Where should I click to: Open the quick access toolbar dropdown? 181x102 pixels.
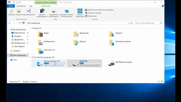point(20,2)
